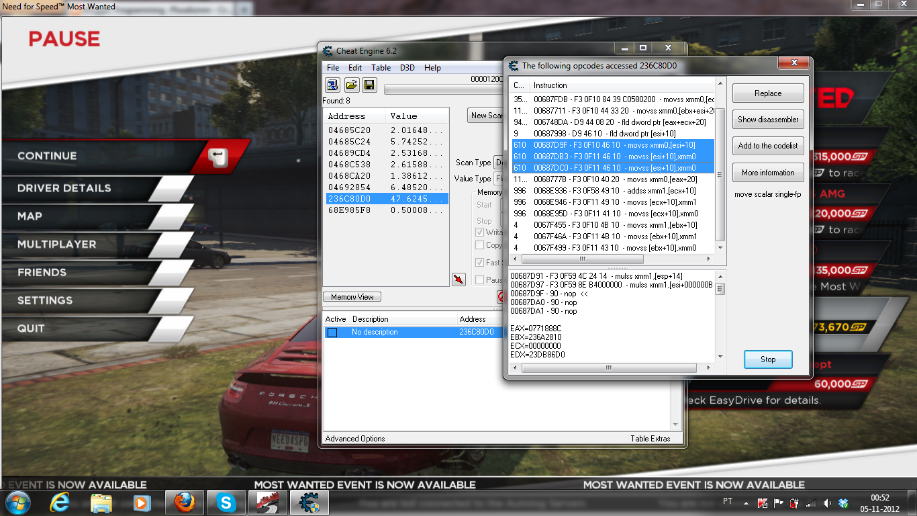Open Firefox from the taskbar
The width and height of the screenshot is (917, 516).
click(183, 502)
